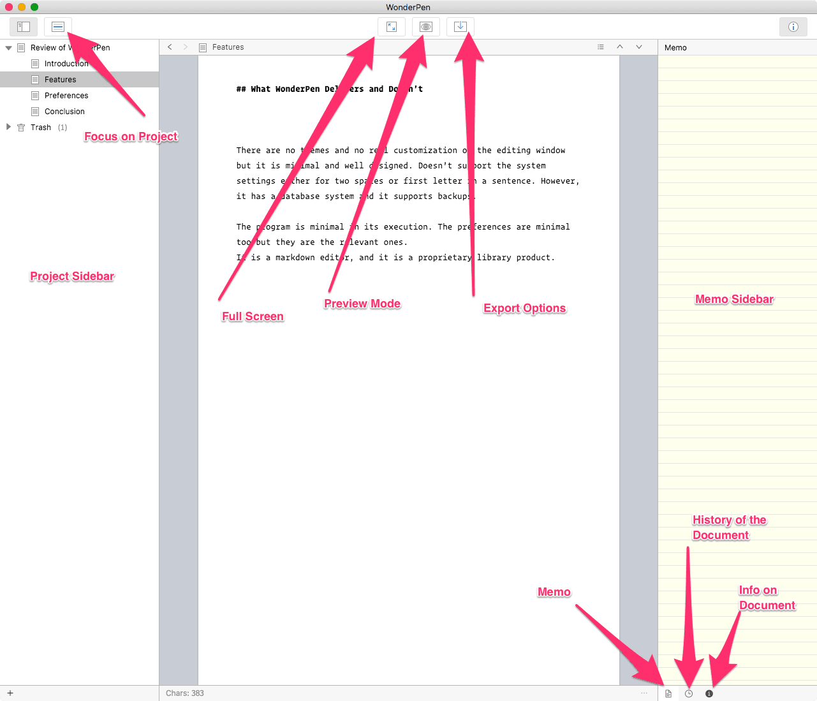Select the Features document in the sidebar
This screenshot has width=817, height=701.
click(79, 80)
